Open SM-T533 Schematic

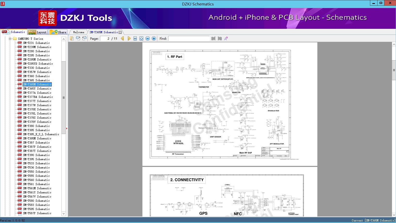[36, 163]
